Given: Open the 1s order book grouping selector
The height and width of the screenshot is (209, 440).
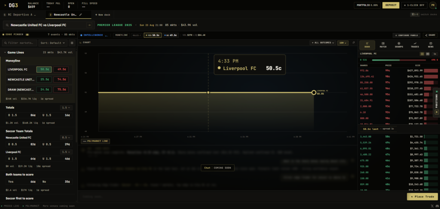Looking at the screenshot, I should pyautogui.click(x=434, y=54).
